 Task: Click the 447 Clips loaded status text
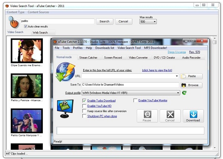[x=17, y=153]
